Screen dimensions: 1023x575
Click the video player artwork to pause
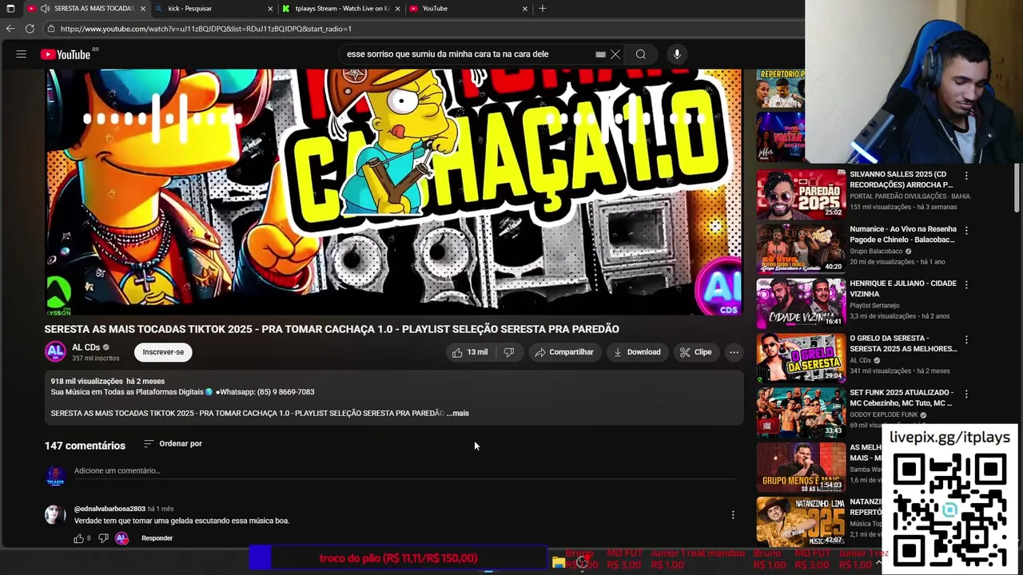point(393,192)
